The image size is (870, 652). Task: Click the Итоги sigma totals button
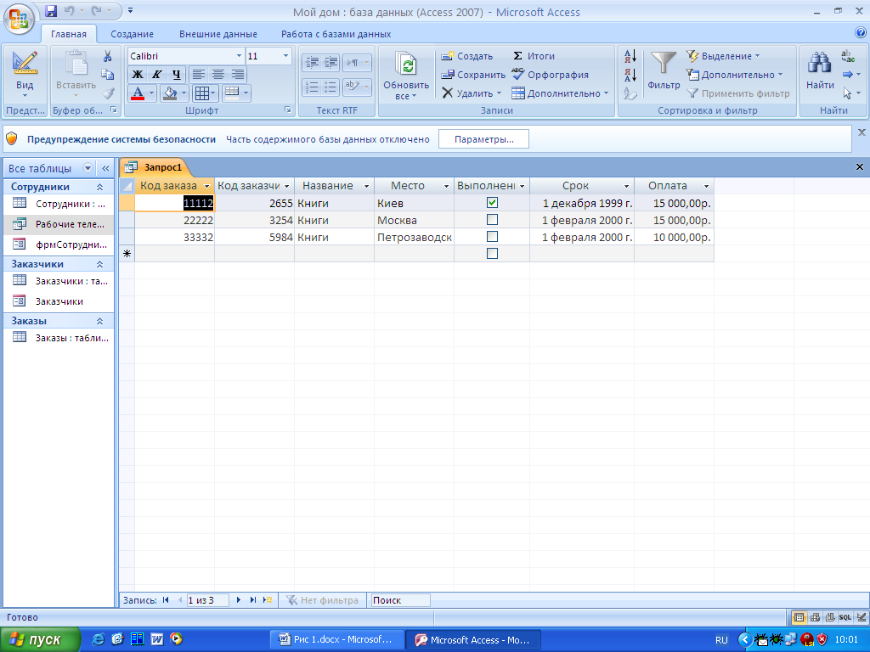coord(534,56)
